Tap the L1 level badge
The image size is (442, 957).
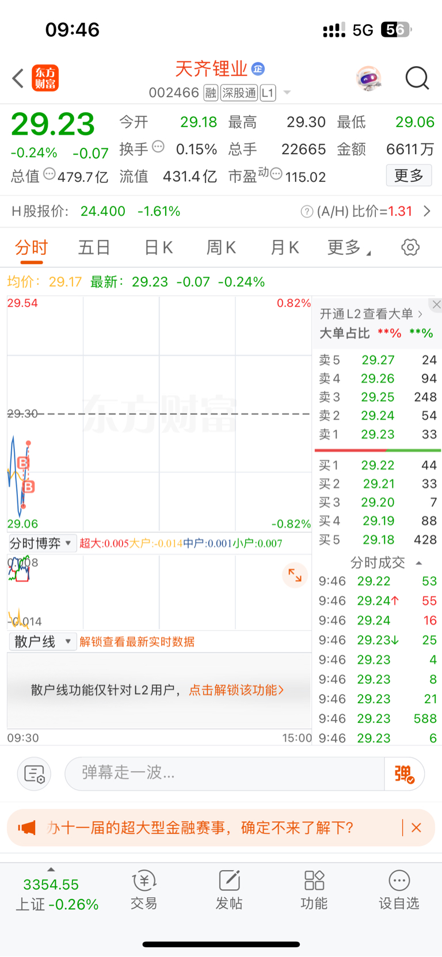pos(268,93)
